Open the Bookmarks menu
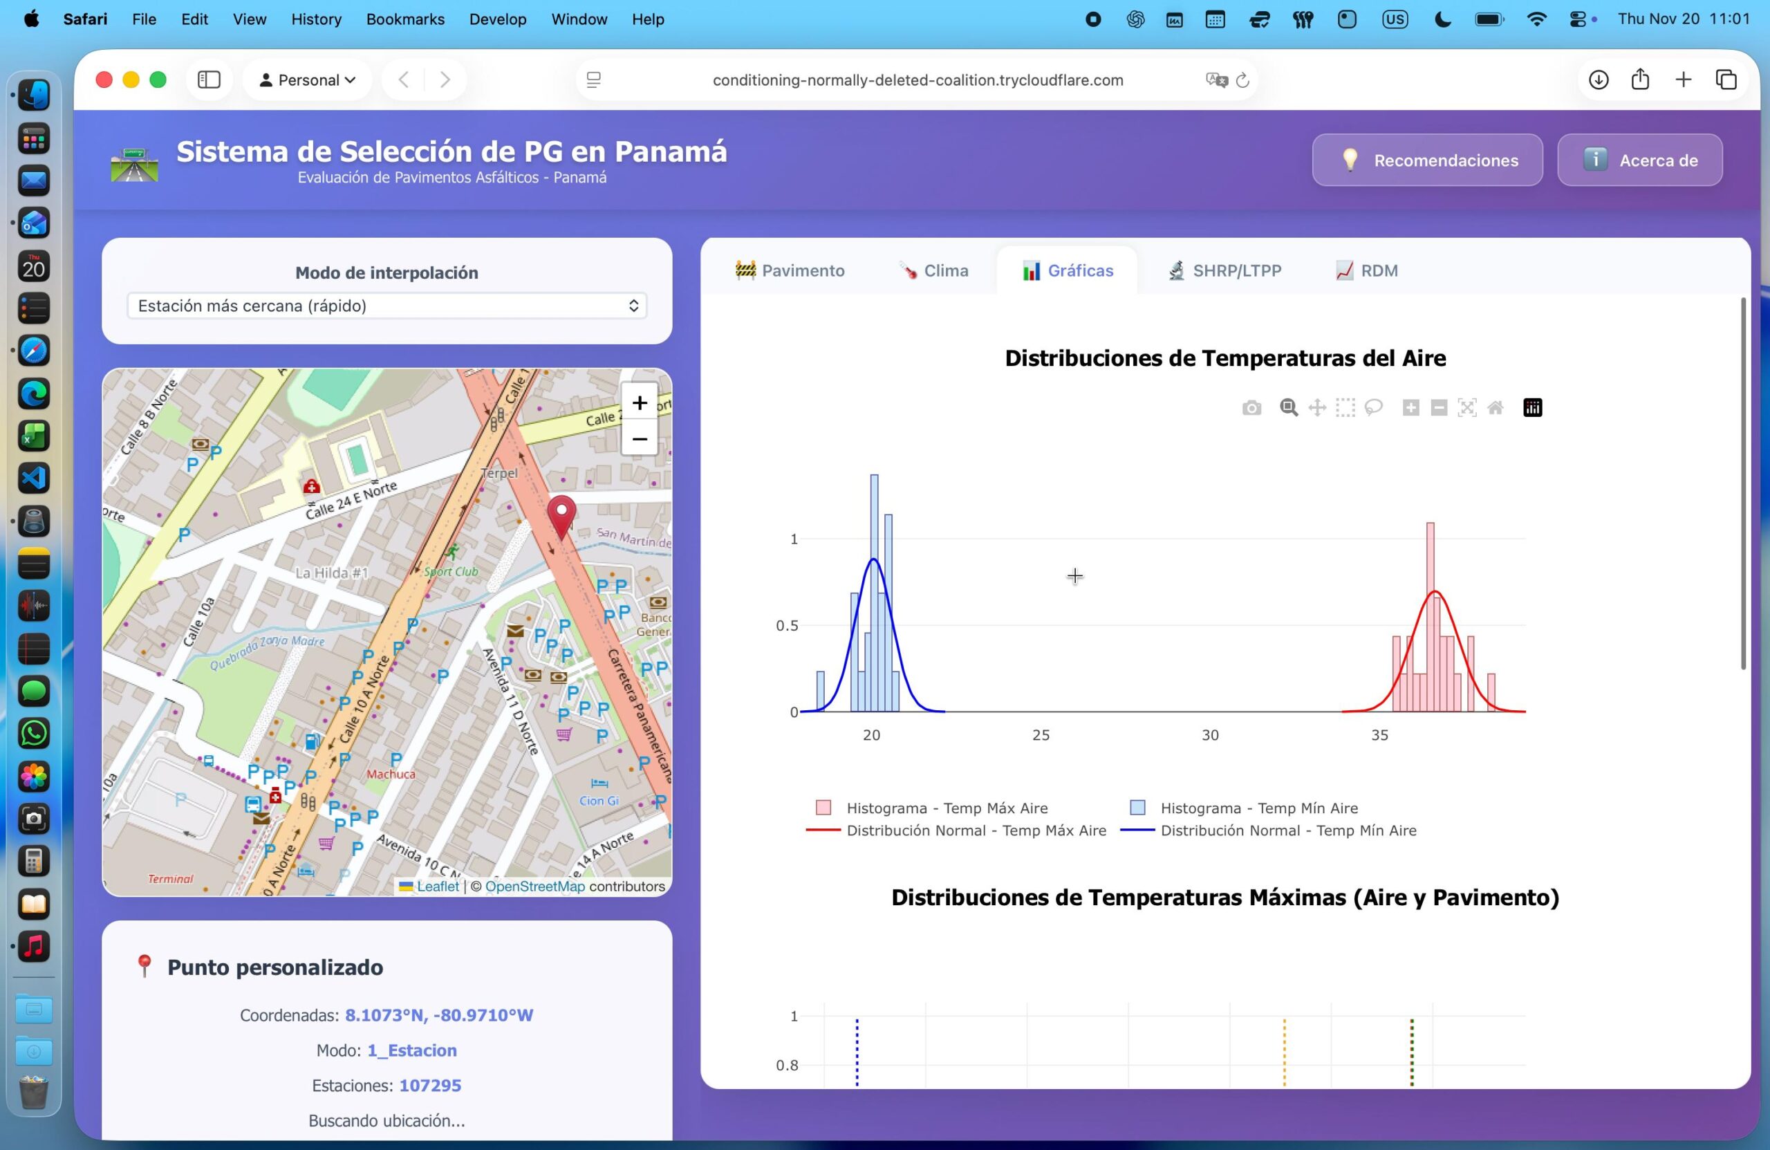Viewport: 1770px width, 1150px height. click(x=404, y=19)
